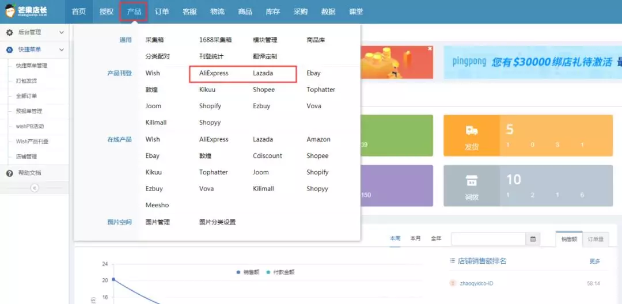This screenshot has height=304, width=622.
Task: Open the calendar date picker icon
Action: (533, 239)
